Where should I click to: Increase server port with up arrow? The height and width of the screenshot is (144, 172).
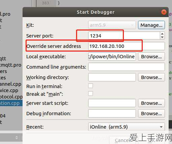[162, 34]
